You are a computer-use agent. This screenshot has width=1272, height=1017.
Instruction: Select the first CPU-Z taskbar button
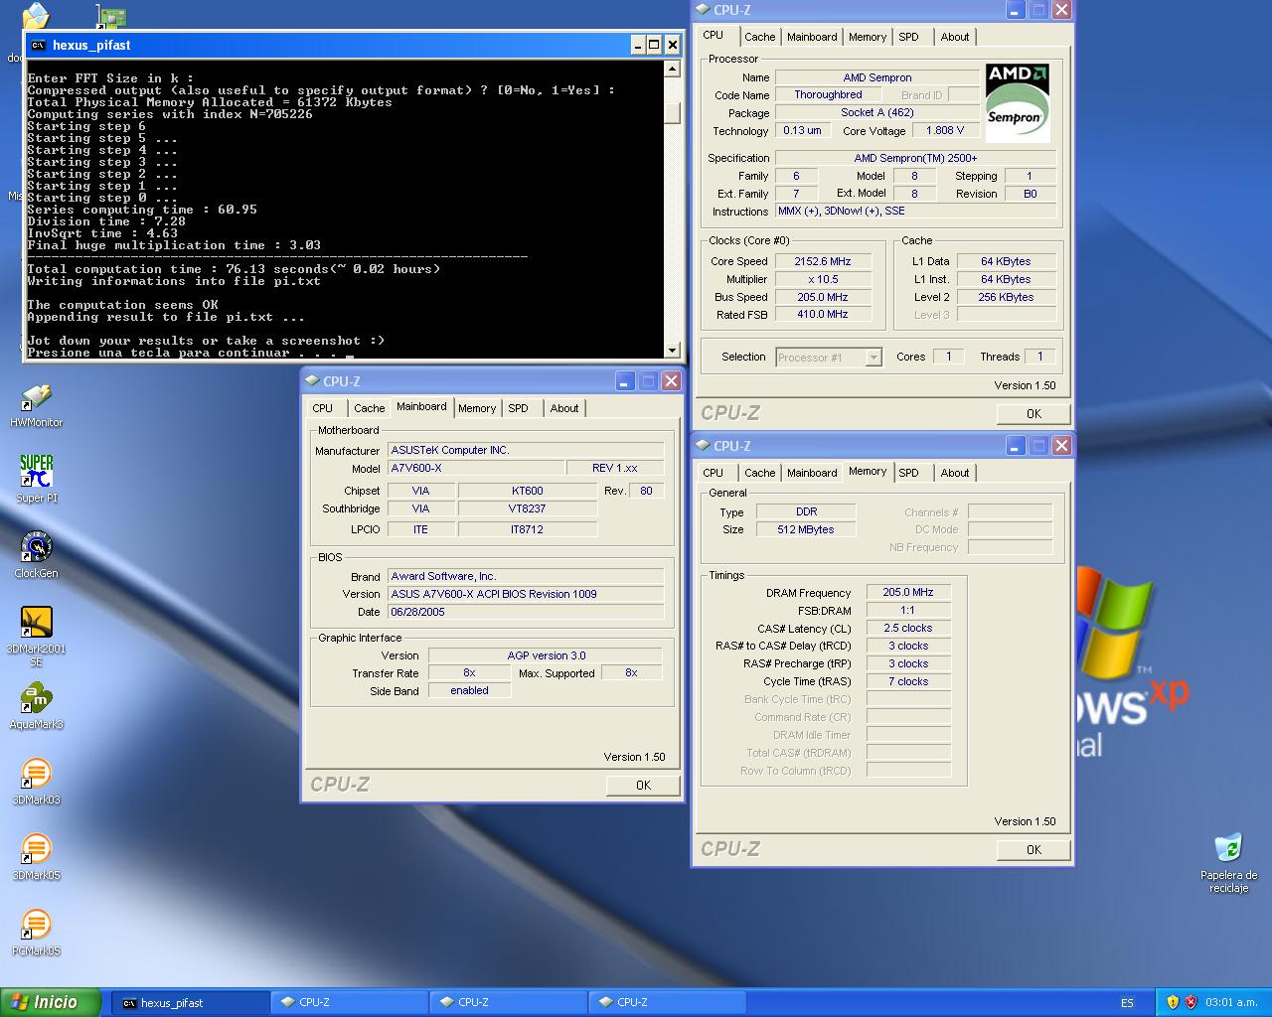pyautogui.click(x=349, y=1003)
